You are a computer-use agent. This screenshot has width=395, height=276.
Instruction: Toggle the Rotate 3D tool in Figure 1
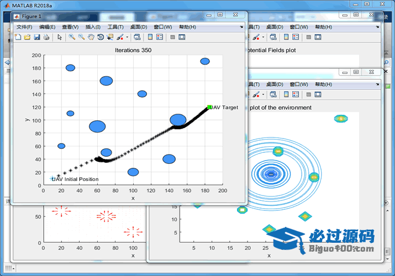(x=101, y=37)
